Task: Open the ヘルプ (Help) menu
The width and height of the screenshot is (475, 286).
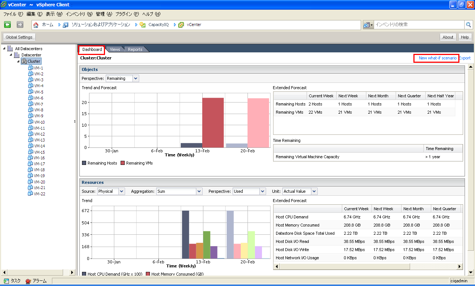Action: click(151, 14)
